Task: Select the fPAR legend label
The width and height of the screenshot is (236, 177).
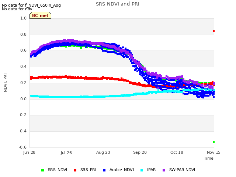Action: click(151, 170)
